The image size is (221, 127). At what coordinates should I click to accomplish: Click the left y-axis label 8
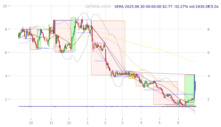click(6, 29)
